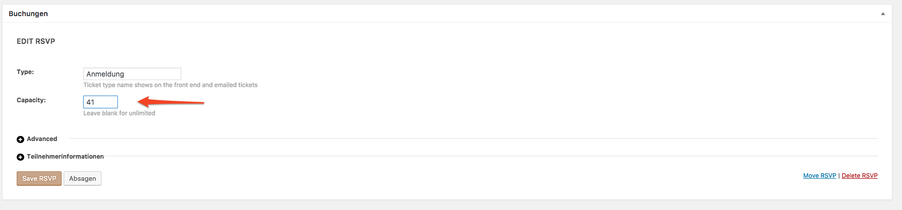Image resolution: width=902 pixels, height=210 pixels.
Task: Expand the Advanced section label
Action: [x=42, y=139]
